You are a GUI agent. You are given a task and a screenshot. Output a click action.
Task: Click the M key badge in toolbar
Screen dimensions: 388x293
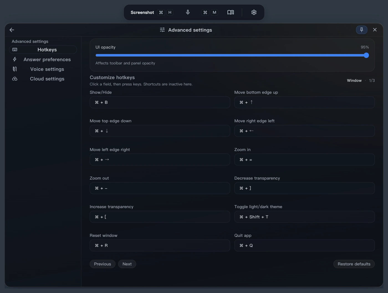(214, 12)
